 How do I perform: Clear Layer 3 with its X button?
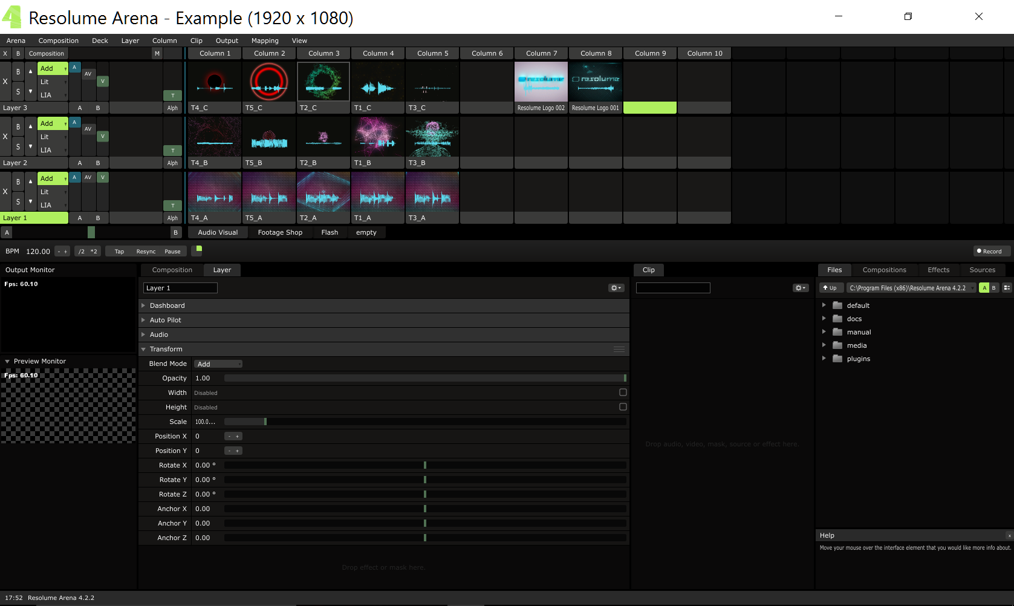click(x=5, y=82)
